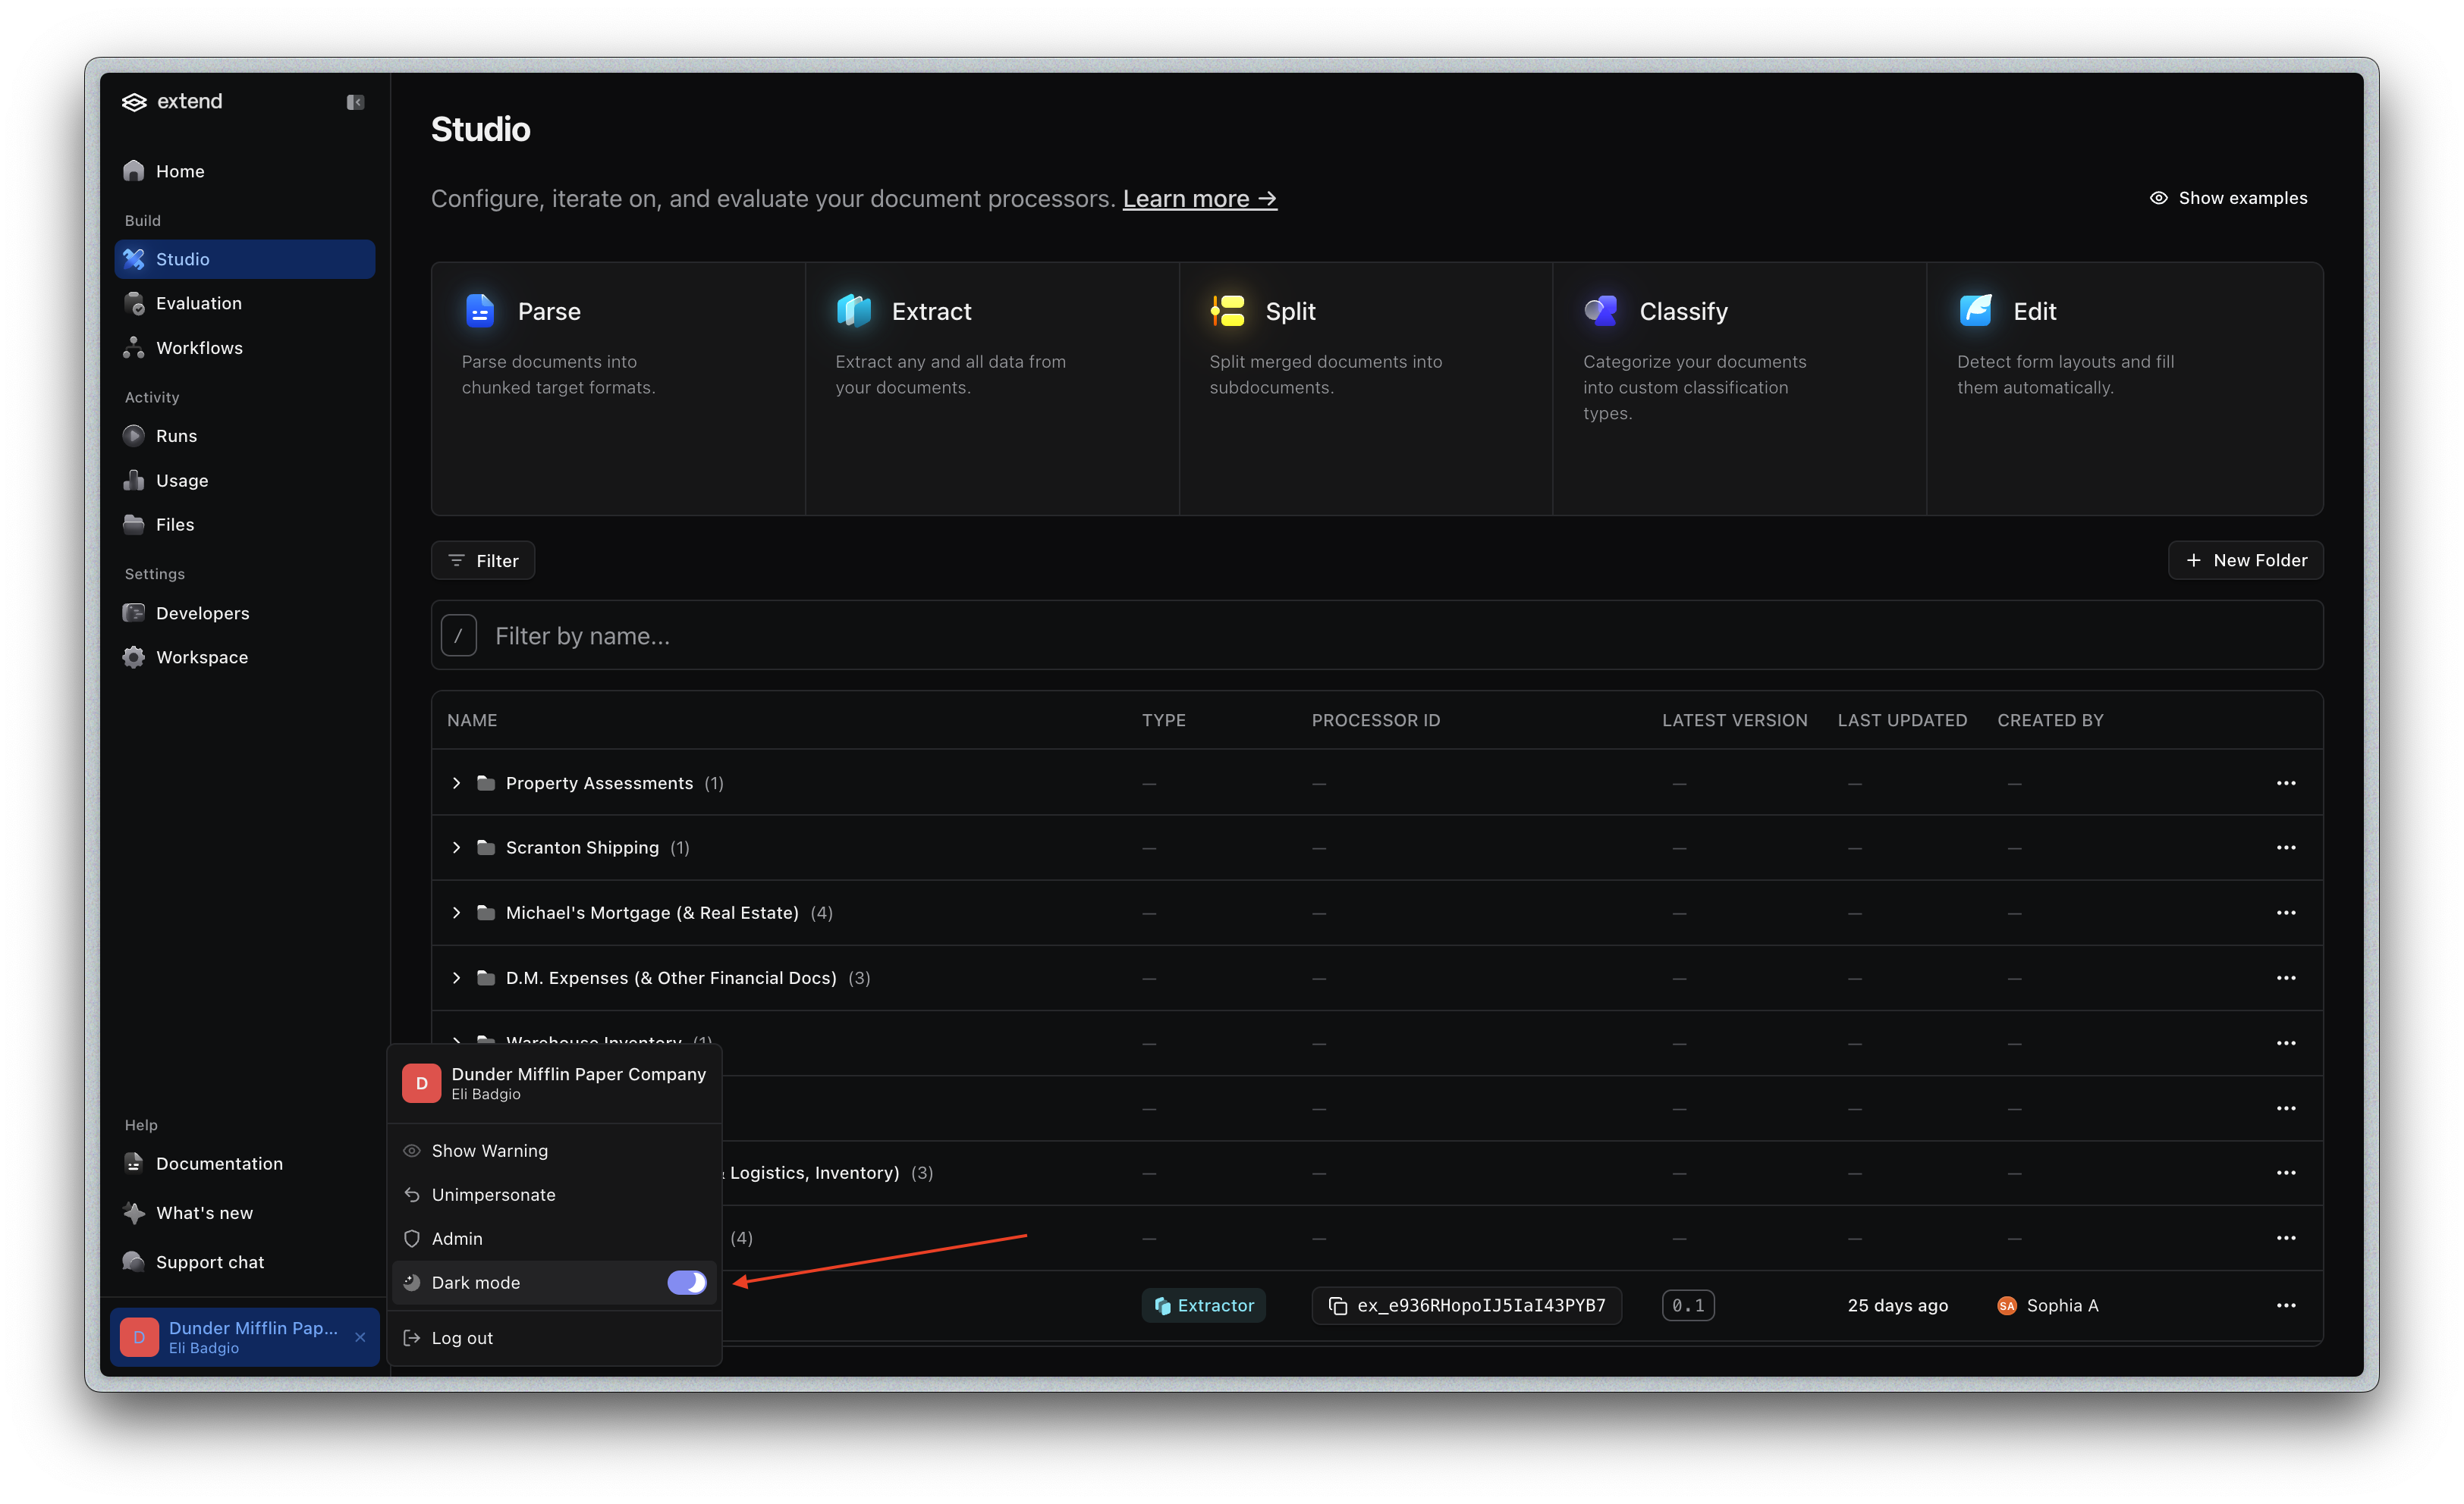The width and height of the screenshot is (2464, 1504).
Task: Follow the Learn more link
Action: pyautogui.click(x=1199, y=199)
